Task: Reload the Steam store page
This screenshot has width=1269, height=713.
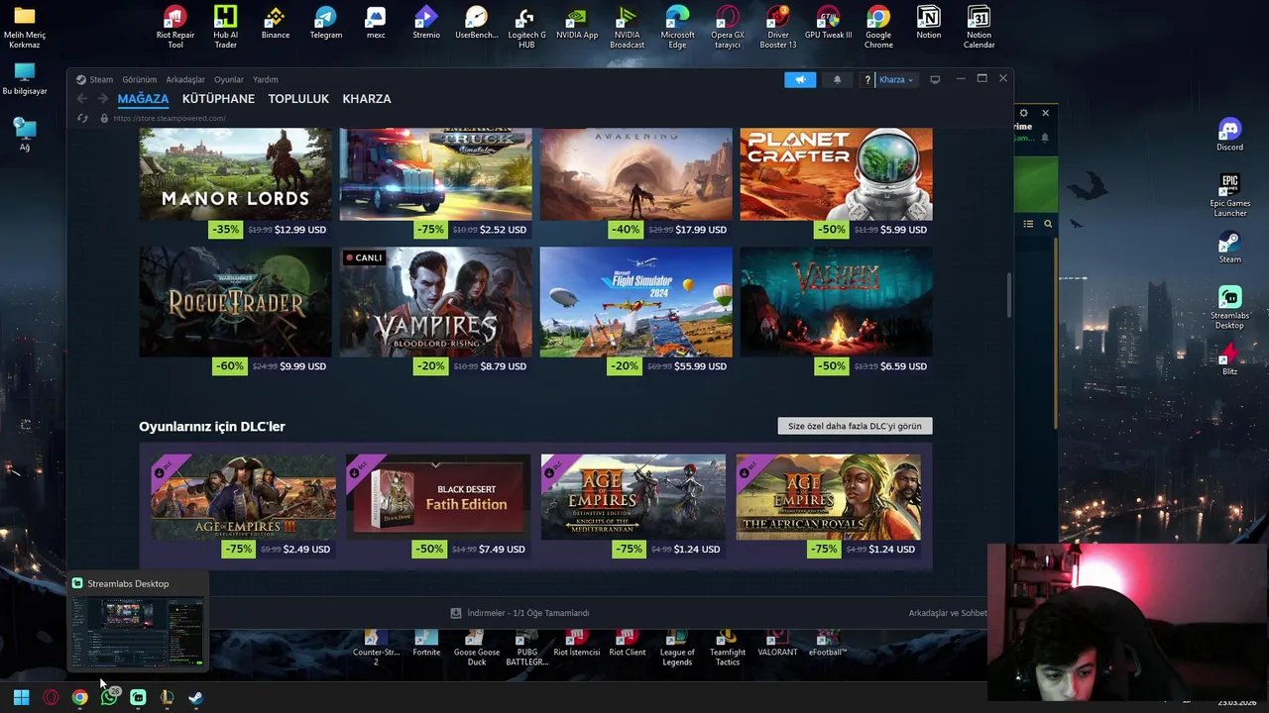Action: (x=83, y=118)
